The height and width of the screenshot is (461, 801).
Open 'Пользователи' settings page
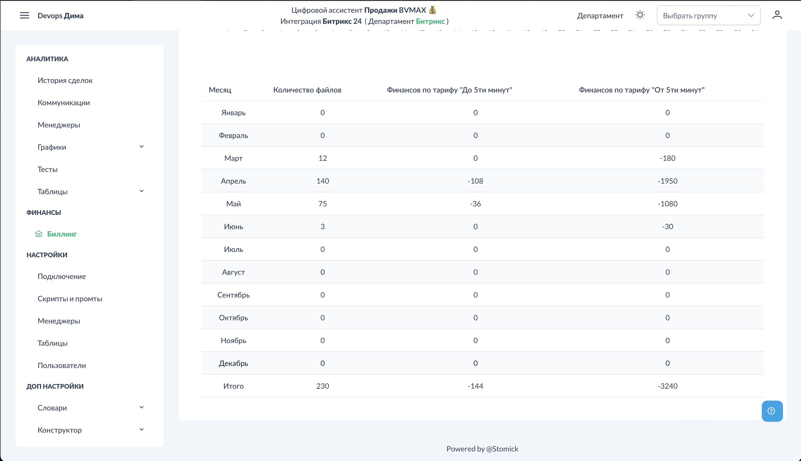click(x=62, y=365)
